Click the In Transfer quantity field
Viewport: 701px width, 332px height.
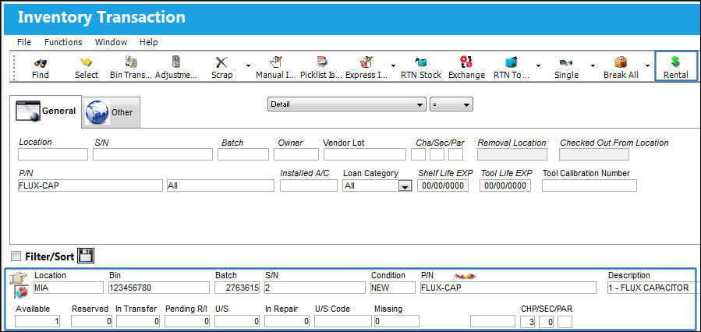[x=138, y=321]
